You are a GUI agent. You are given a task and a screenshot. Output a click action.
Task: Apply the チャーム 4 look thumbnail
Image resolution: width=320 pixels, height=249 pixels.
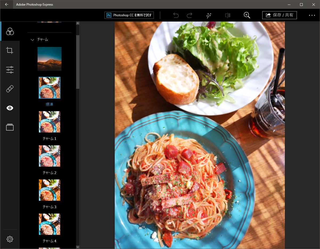coord(50,224)
